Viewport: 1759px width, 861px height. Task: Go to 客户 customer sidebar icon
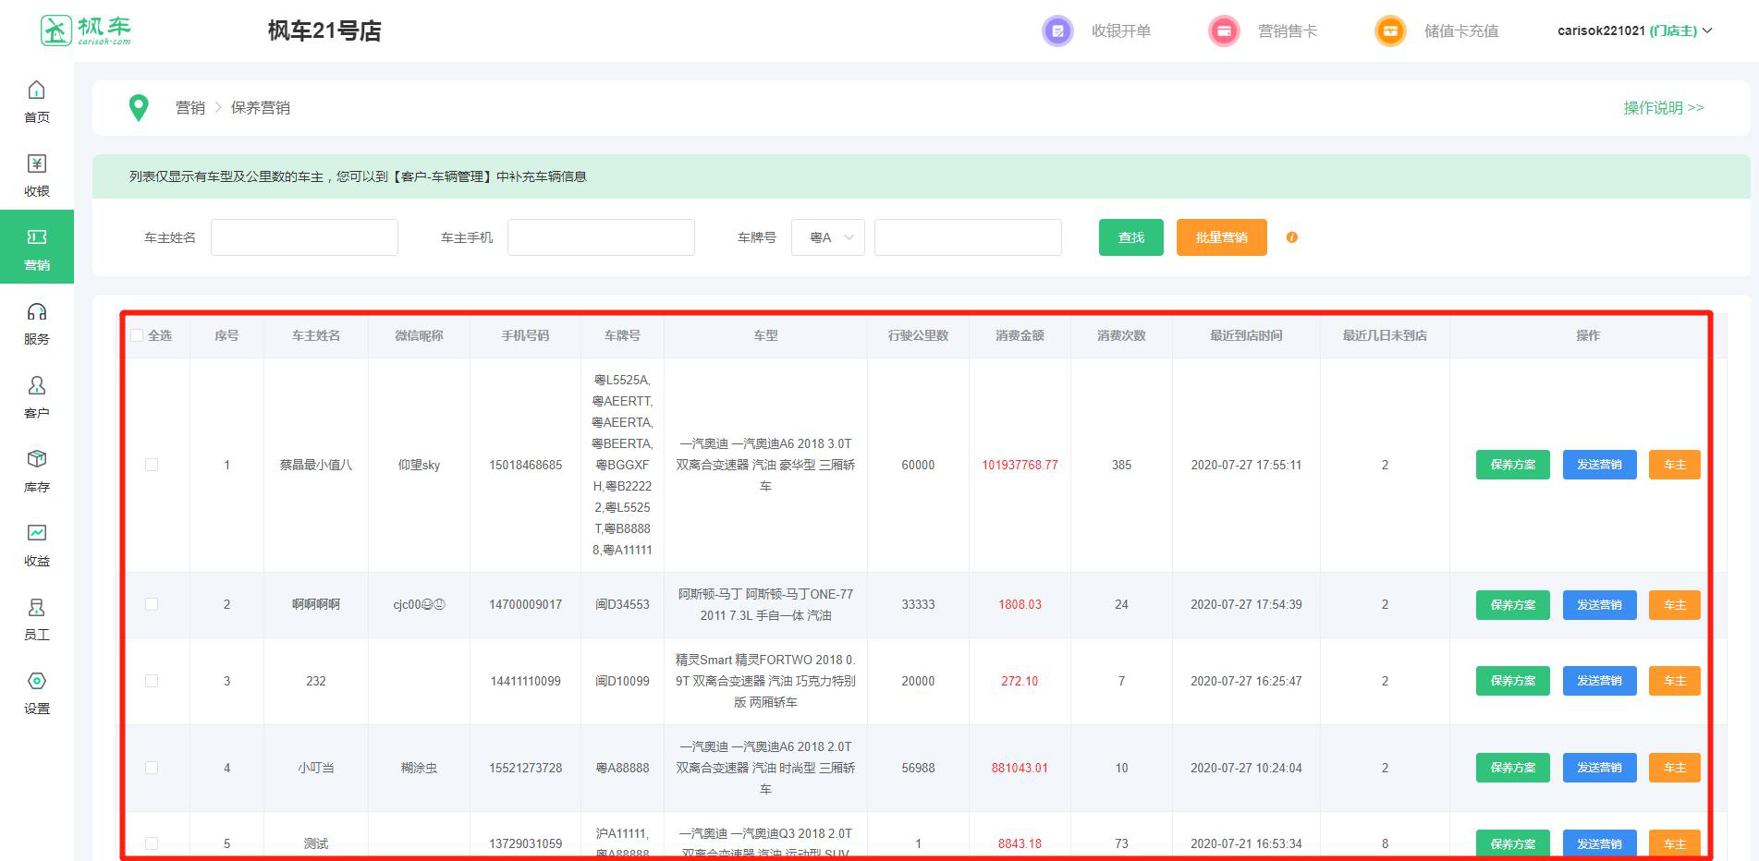(36, 386)
